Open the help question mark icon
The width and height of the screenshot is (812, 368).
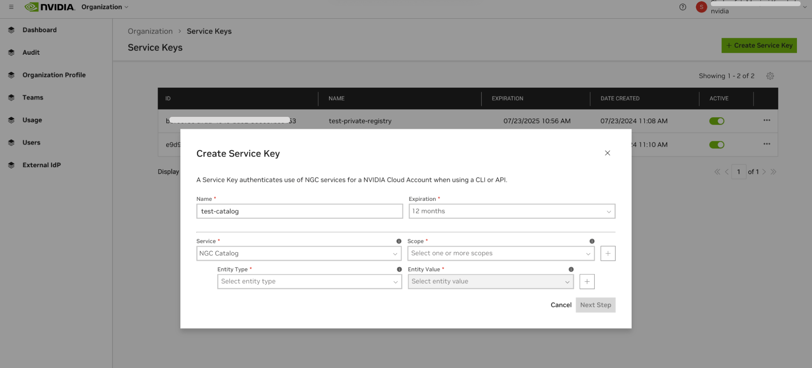(683, 7)
